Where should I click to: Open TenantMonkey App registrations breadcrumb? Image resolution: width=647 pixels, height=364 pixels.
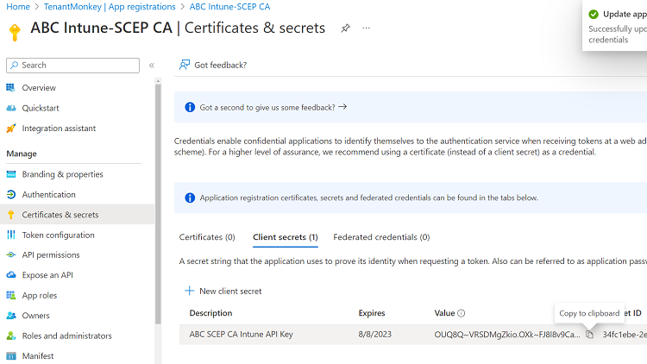pyautogui.click(x=110, y=7)
